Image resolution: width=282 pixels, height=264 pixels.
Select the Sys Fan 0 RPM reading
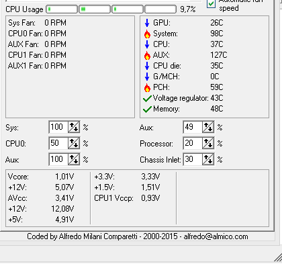pos(37,23)
